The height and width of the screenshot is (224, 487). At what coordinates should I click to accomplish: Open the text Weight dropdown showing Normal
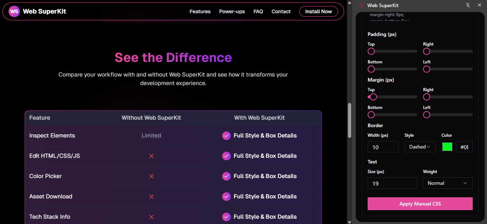pyautogui.click(x=448, y=183)
